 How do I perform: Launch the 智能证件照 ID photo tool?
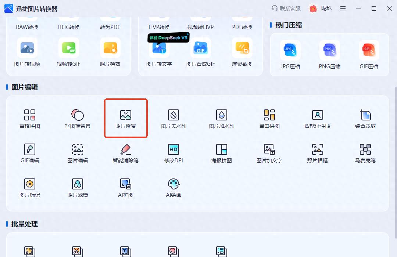pos(317,118)
